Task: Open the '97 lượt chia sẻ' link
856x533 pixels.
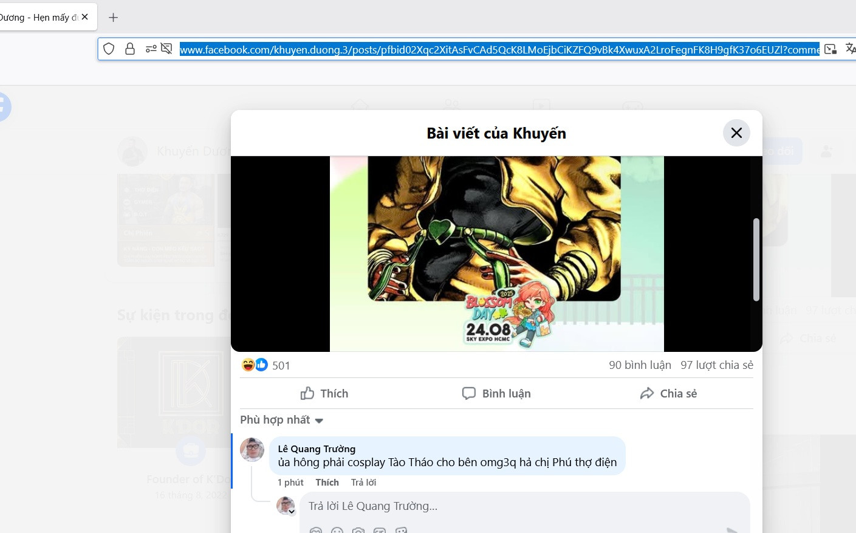Action: [717, 365]
